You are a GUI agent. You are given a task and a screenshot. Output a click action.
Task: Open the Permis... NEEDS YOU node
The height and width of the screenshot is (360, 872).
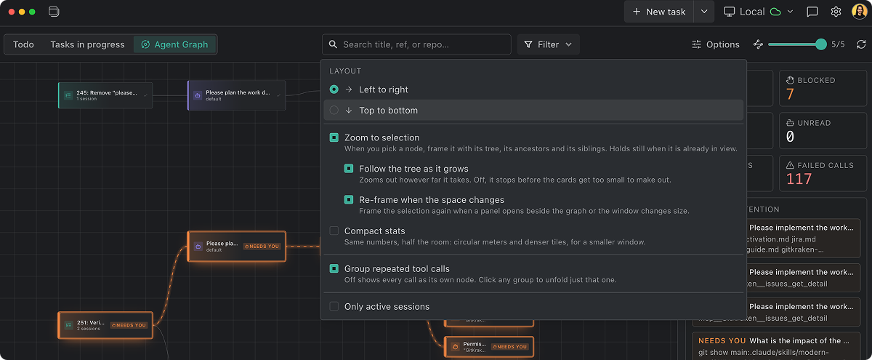pyautogui.click(x=489, y=346)
